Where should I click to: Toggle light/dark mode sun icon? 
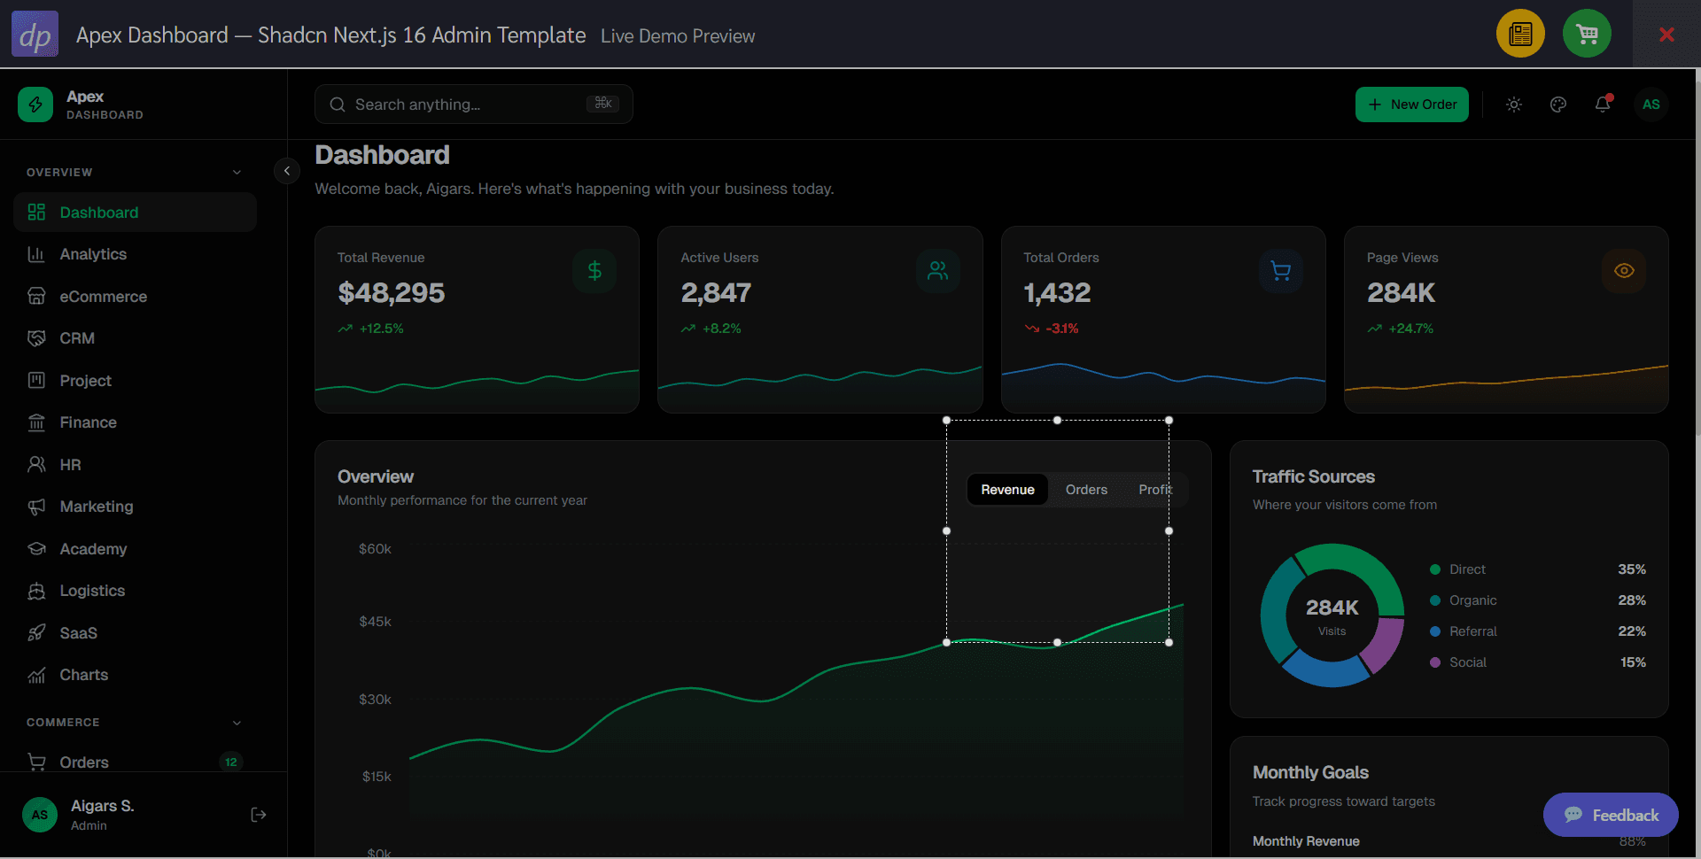pos(1514,104)
